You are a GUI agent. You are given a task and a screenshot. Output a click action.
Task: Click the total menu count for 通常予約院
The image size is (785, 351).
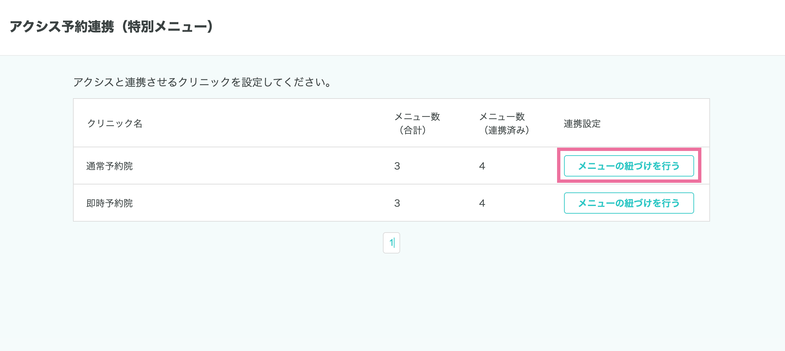(x=397, y=166)
